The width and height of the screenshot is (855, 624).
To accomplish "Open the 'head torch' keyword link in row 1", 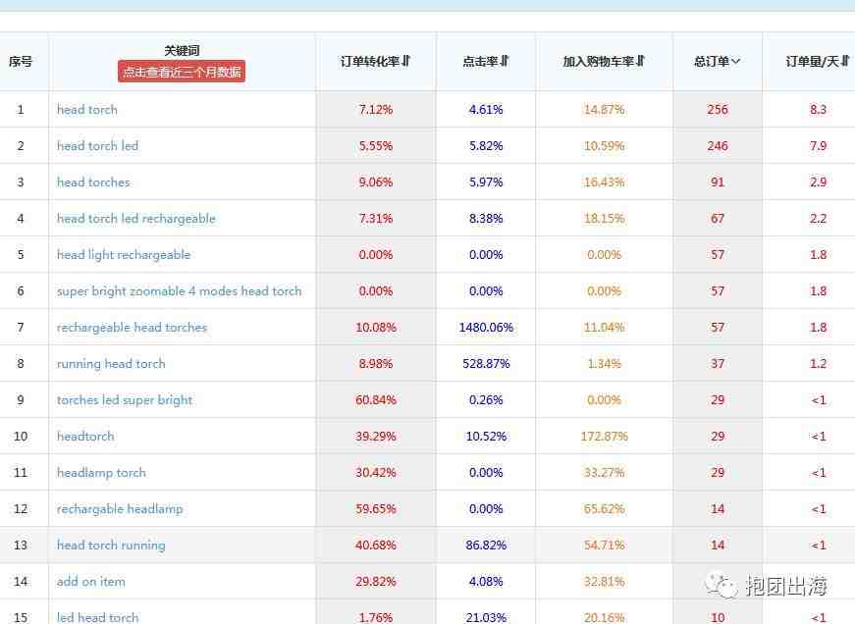I will pos(87,110).
